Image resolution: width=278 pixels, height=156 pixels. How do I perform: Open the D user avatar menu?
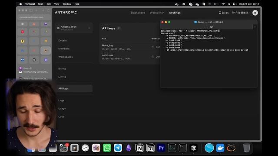click(x=255, y=13)
